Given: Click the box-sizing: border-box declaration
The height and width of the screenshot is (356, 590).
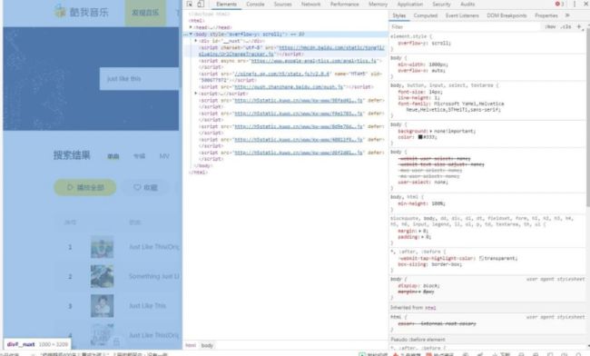Looking at the screenshot, I should pos(429,264).
